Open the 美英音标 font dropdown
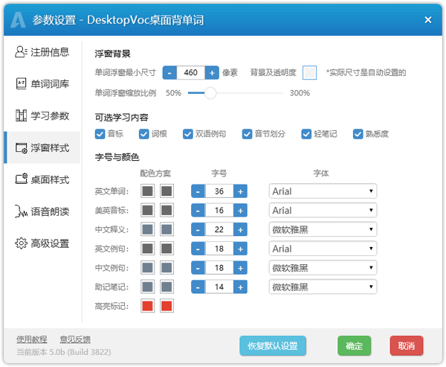Viewport: 446px width, 367px height. point(323,210)
